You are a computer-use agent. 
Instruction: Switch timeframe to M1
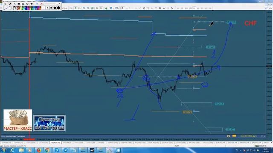click(178, 8)
